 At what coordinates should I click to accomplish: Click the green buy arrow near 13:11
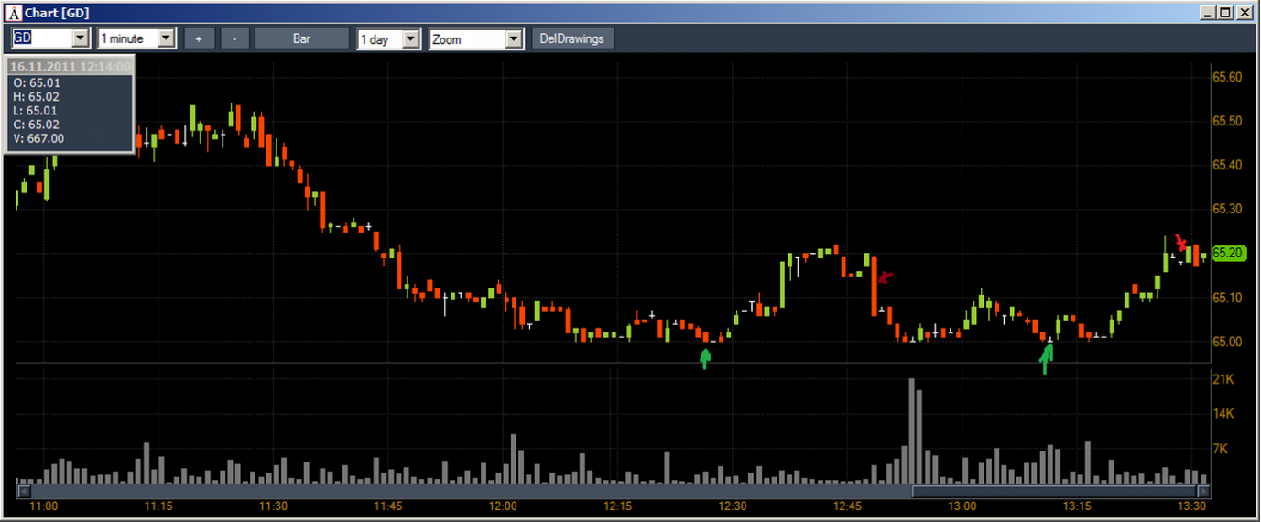tap(1047, 358)
